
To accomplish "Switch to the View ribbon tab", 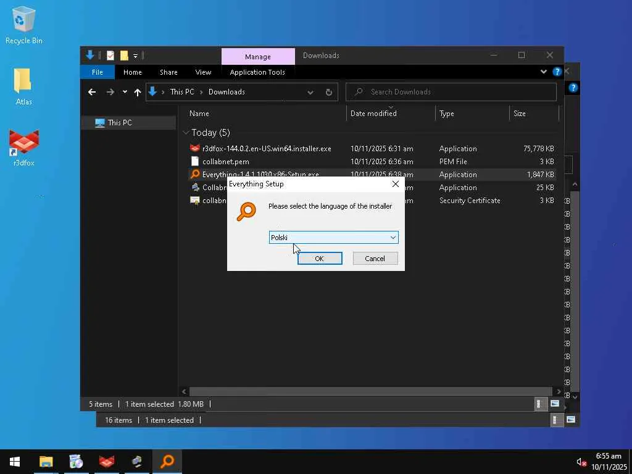I will click(203, 72).
